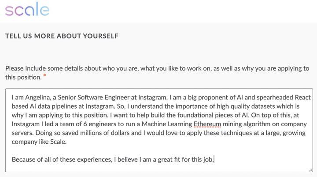Click the word servers in the textarea
The image size is (317, 177).
22,133
